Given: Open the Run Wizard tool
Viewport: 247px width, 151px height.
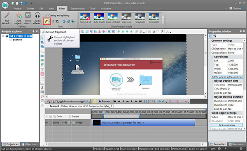Looking at the screenshot, I should point(7,19).
